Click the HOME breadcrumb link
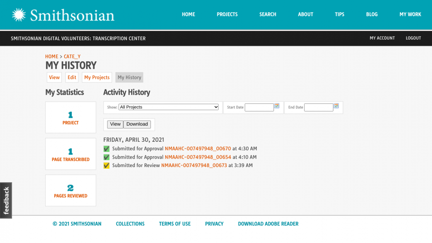432x243 pixels. pos(52,56)
